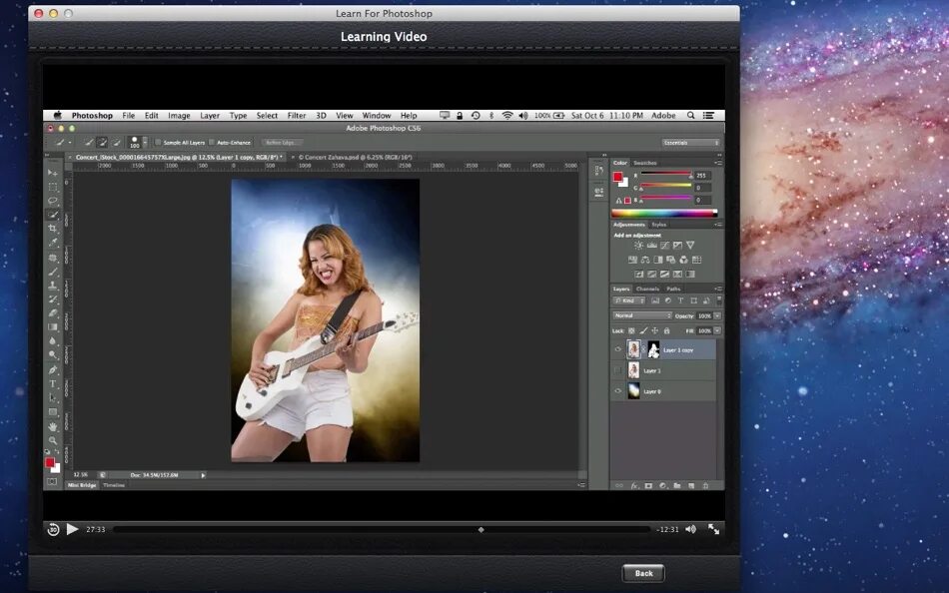Switch to the Channels tab
This screenshot has height=593, width=949.
point(648,289)
